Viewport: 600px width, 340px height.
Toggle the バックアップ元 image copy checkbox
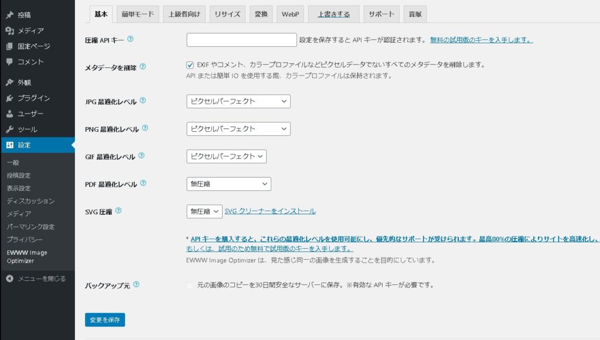coord(190,285)
